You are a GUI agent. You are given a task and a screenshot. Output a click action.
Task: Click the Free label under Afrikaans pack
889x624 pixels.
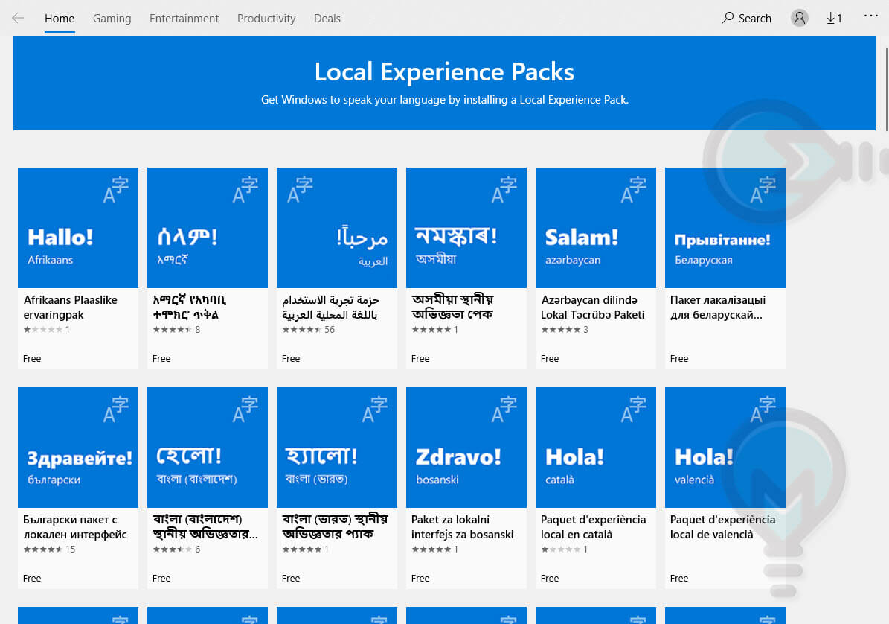pyautogui.click(x=32, y=358)
